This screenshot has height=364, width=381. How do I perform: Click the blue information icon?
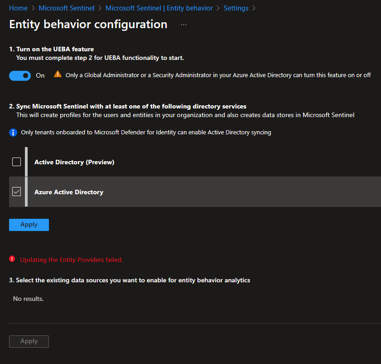click(13, 133)
